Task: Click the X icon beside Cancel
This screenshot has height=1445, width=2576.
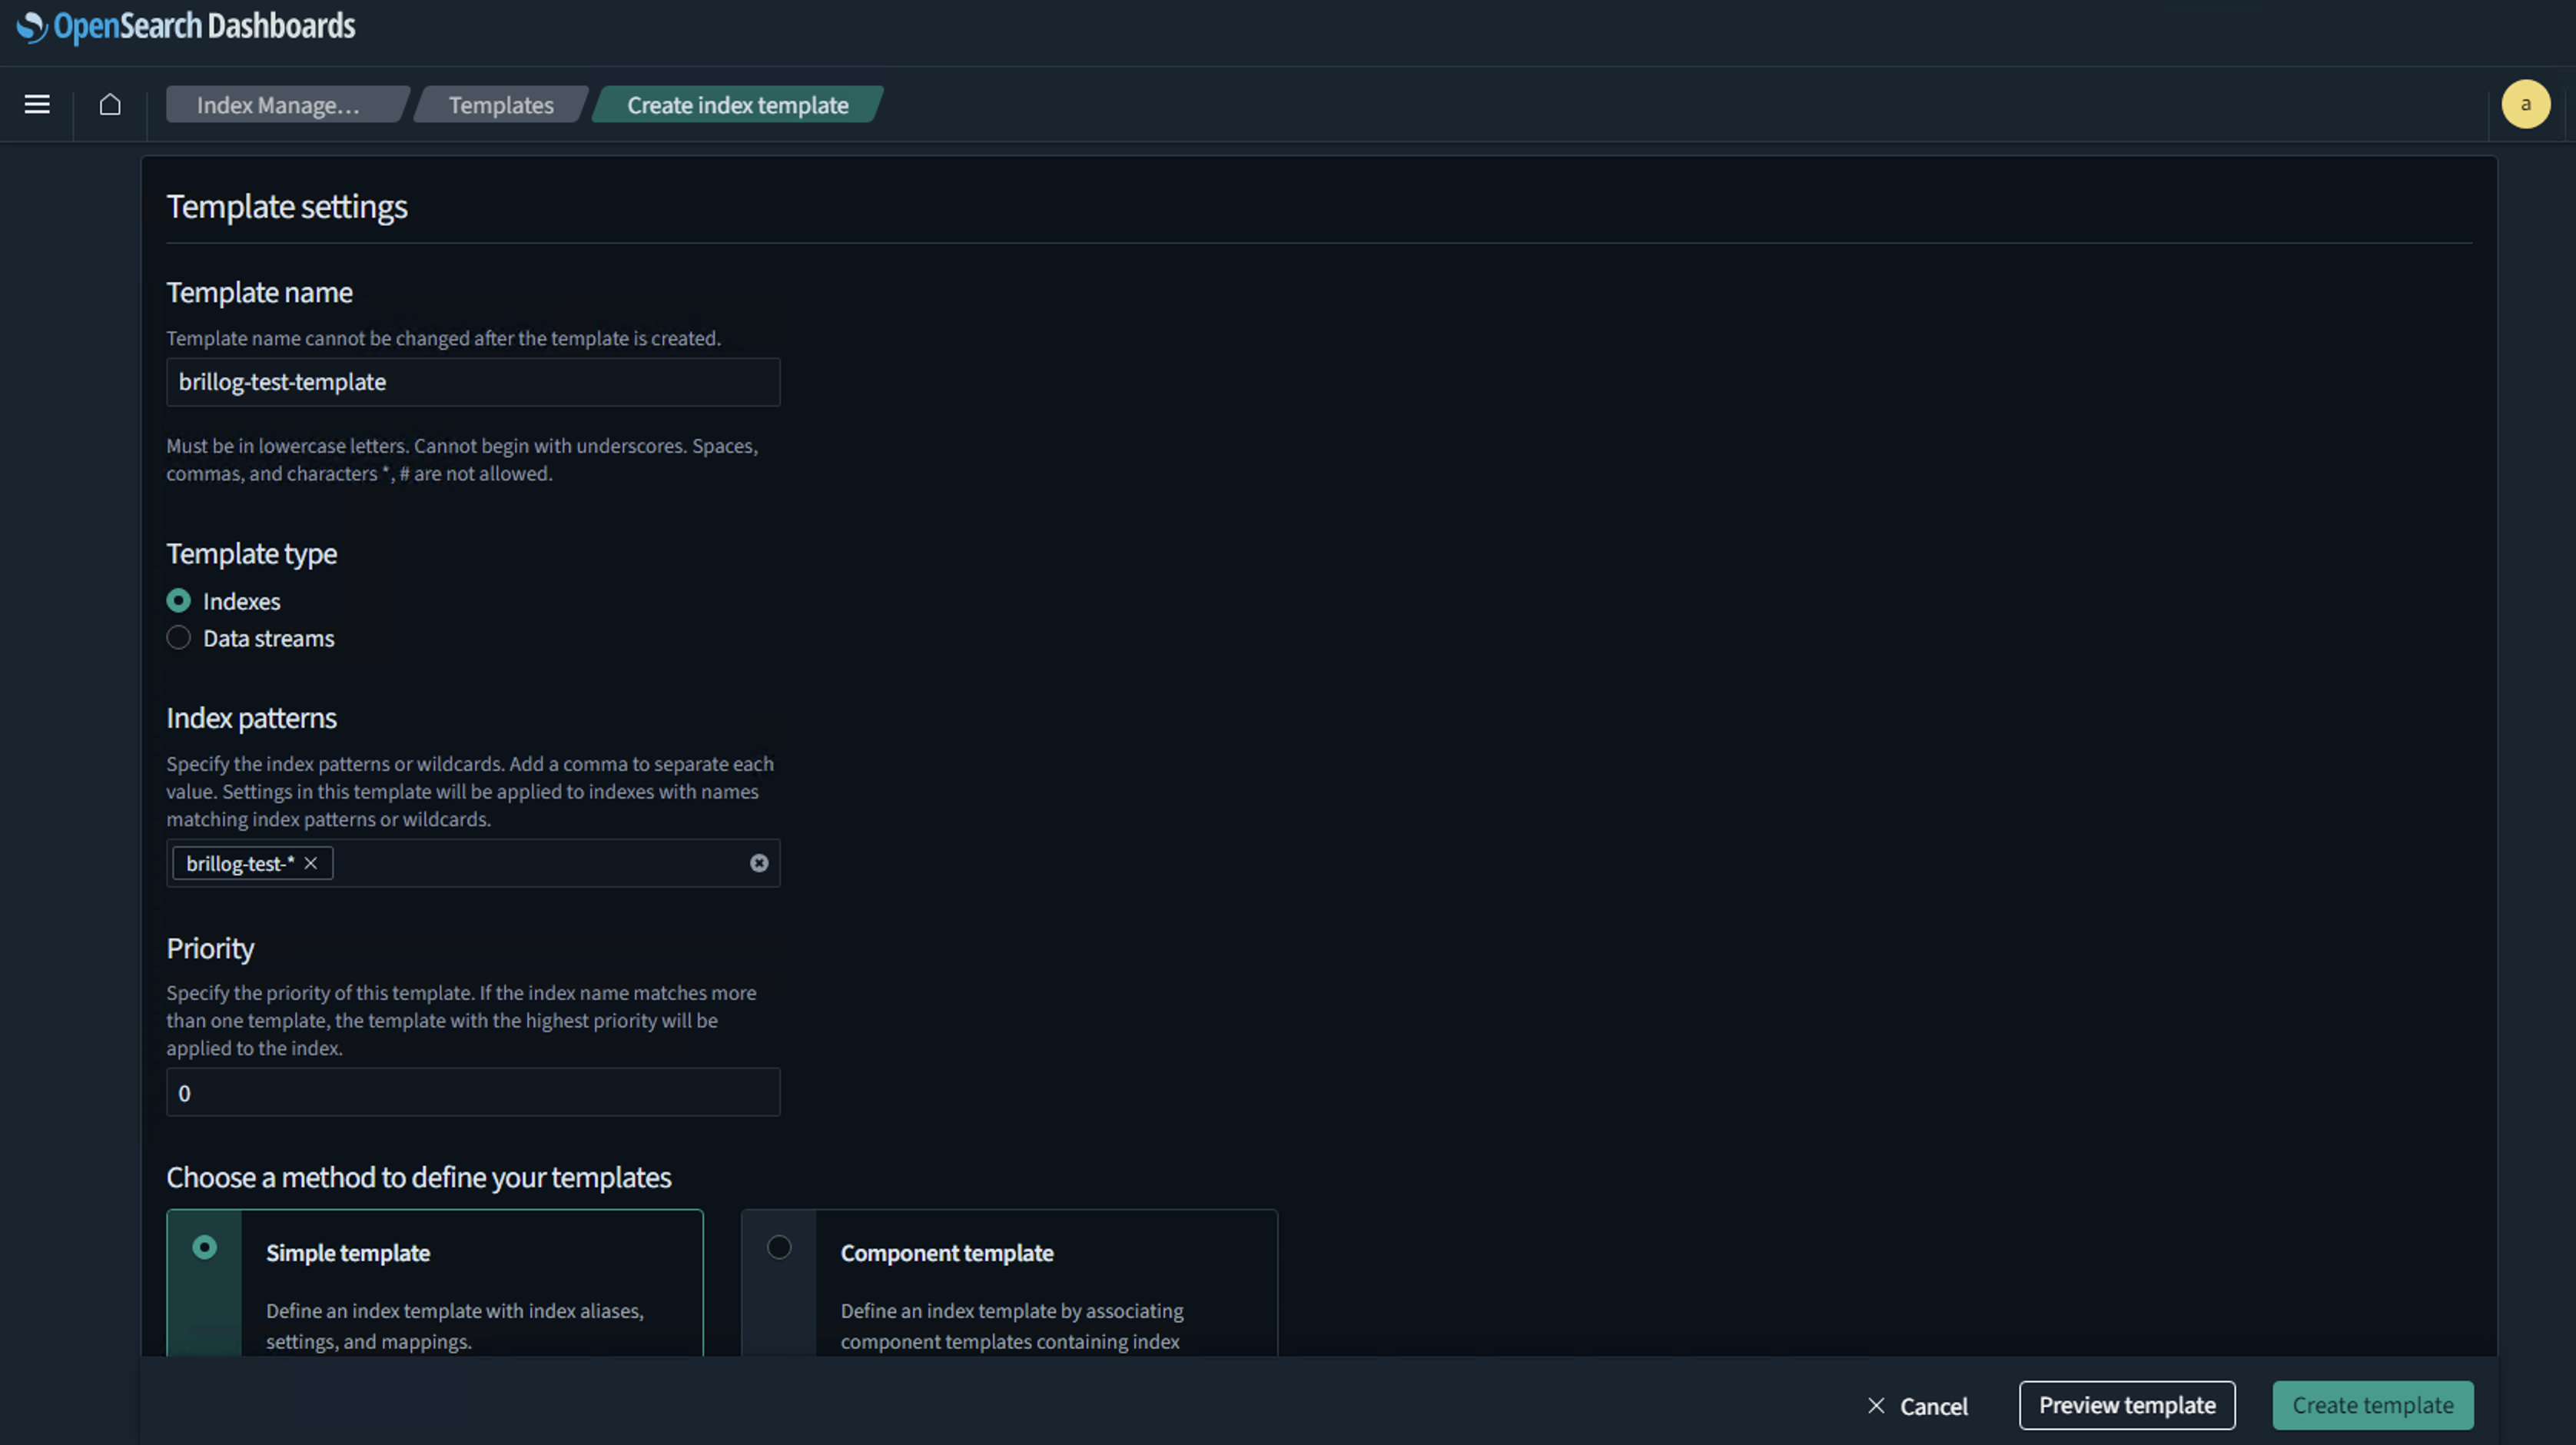Action: click(1877, 1405)
